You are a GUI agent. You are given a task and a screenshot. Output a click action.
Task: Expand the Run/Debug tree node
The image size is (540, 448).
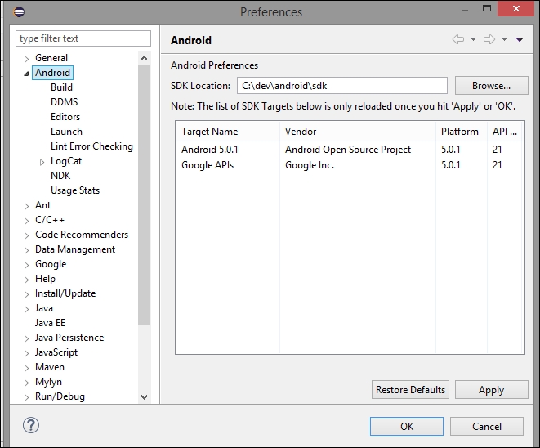point(26,397)
